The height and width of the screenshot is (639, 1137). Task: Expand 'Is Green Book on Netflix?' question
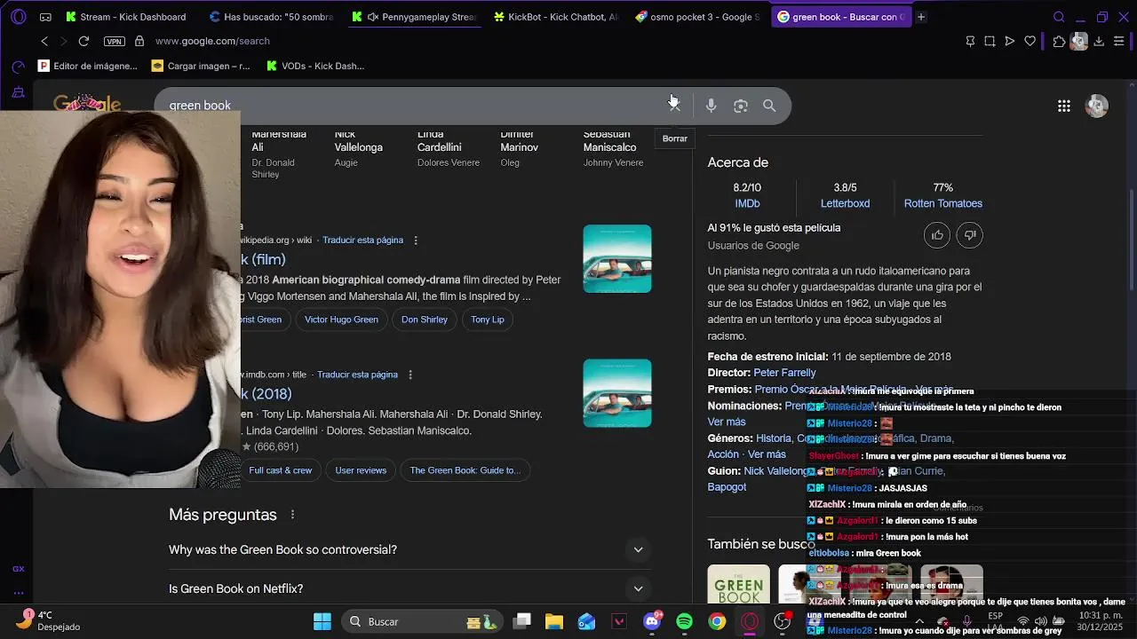click(409, 589)
